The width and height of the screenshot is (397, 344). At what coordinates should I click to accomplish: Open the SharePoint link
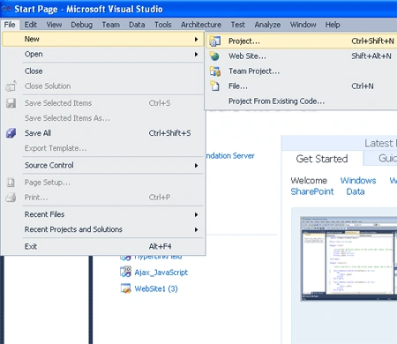[312, 191]
